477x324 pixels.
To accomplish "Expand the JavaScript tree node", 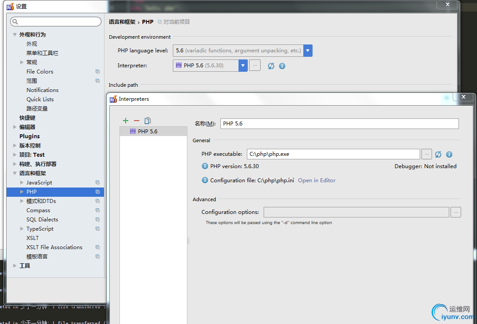I will click(x=22, y=183).
